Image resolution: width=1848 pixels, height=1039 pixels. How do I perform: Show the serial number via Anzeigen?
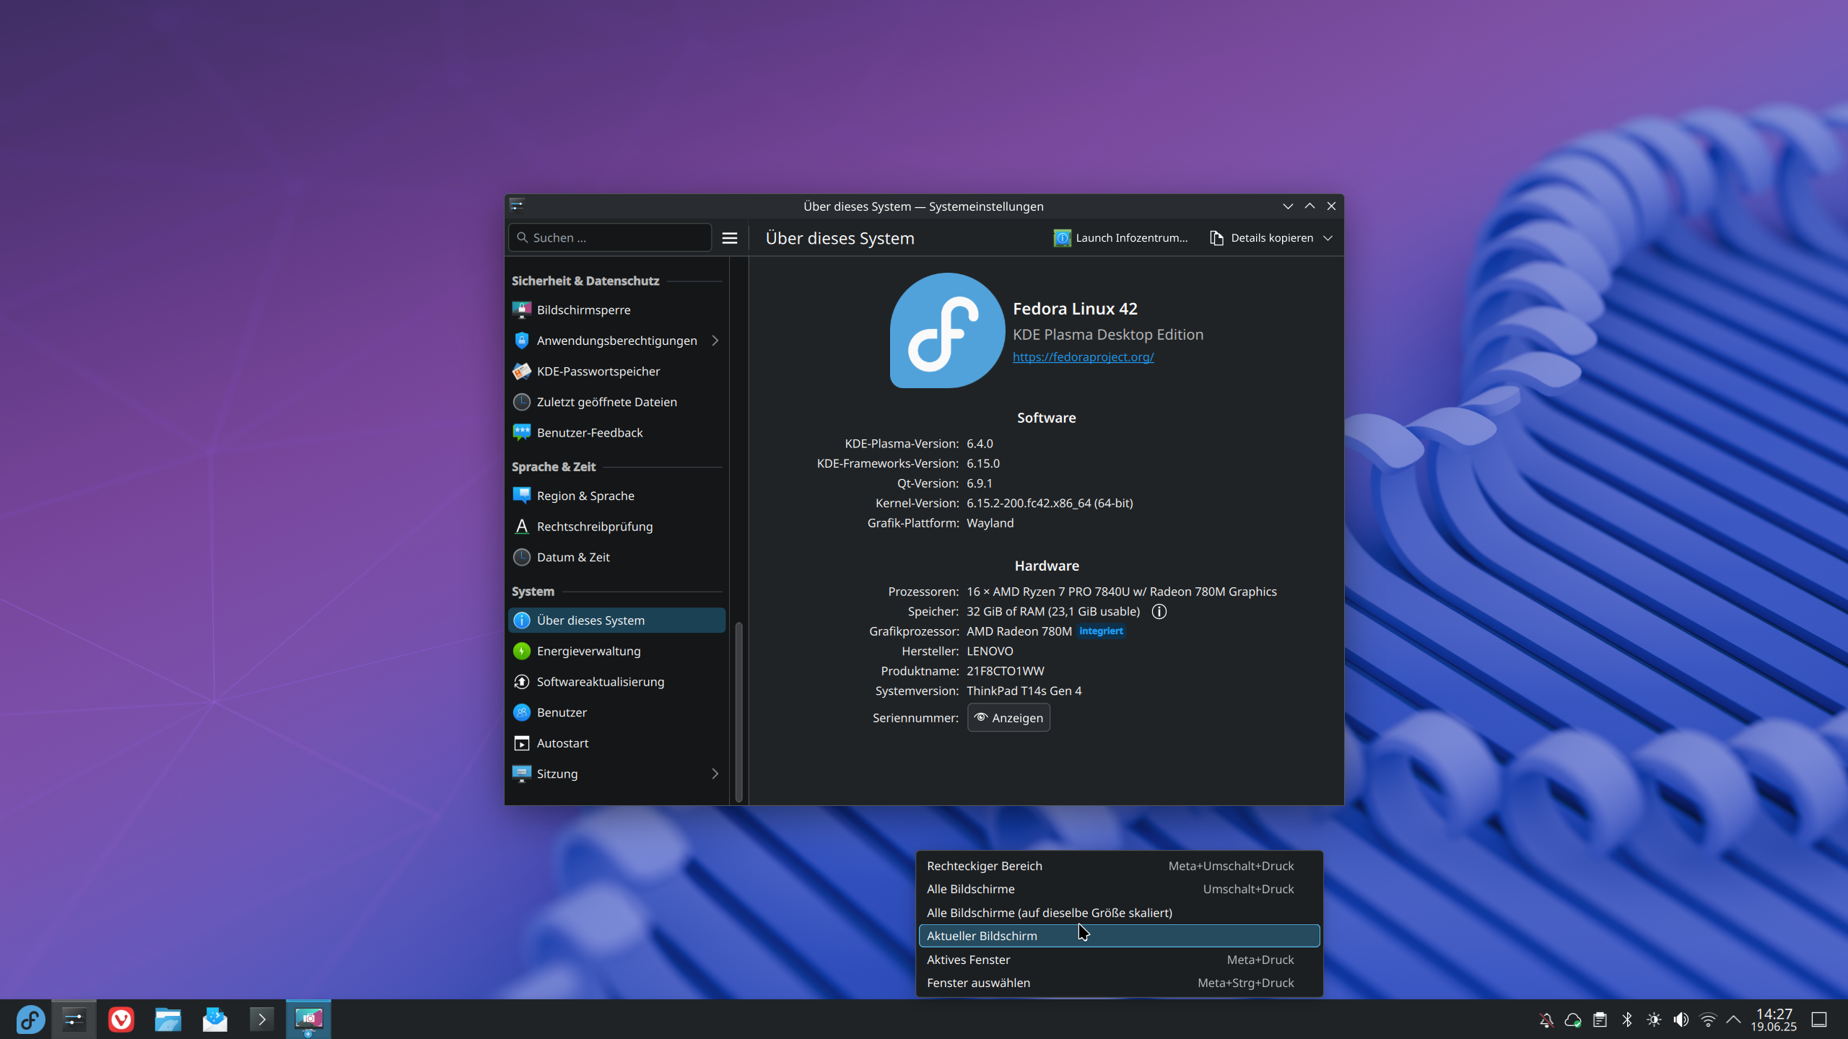coord(1008,718)
